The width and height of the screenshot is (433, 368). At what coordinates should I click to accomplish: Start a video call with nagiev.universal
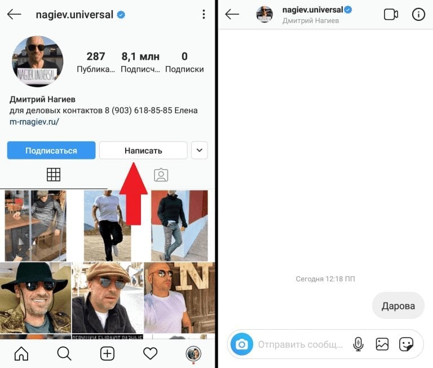[391, 14]
